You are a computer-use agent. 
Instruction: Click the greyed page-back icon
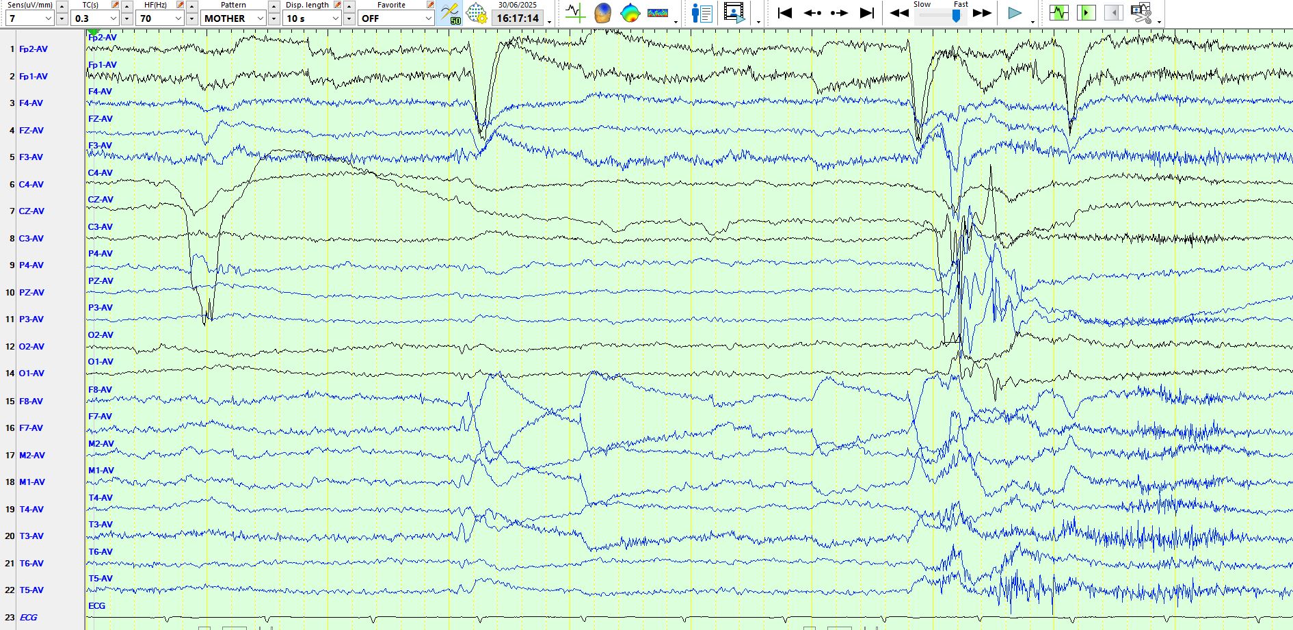point(1113,13)
